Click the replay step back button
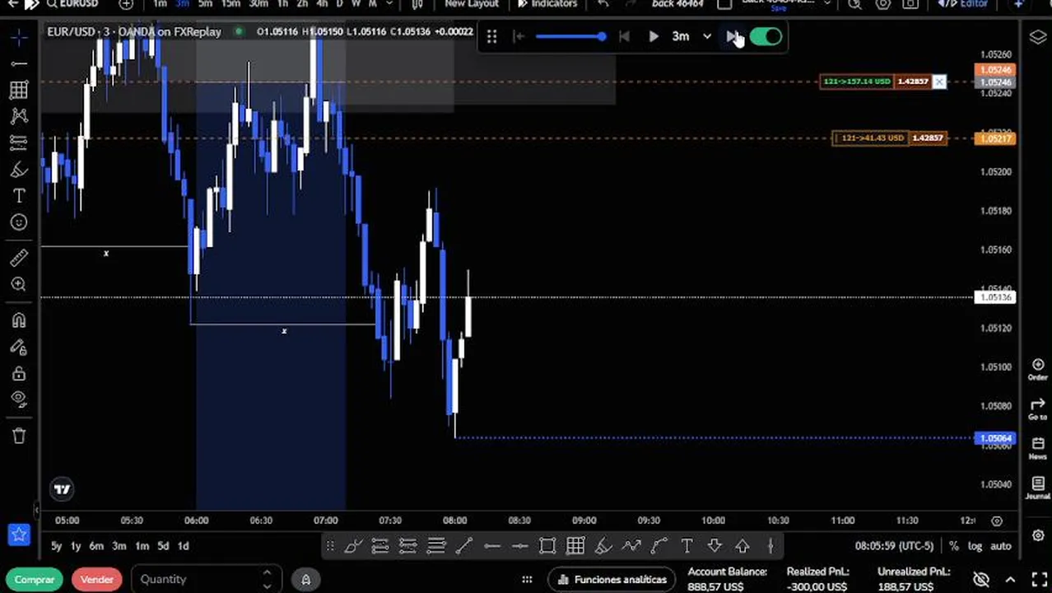Viewport: 1052px width, 593px height. pyautogui.click(x=624, y=36)
